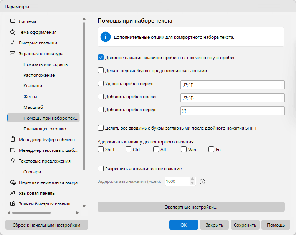
Task: Tick the Alt hold-key checkbox
Action: click(x=156, y=150)
